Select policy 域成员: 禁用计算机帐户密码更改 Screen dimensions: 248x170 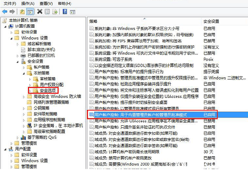(123, 158)
